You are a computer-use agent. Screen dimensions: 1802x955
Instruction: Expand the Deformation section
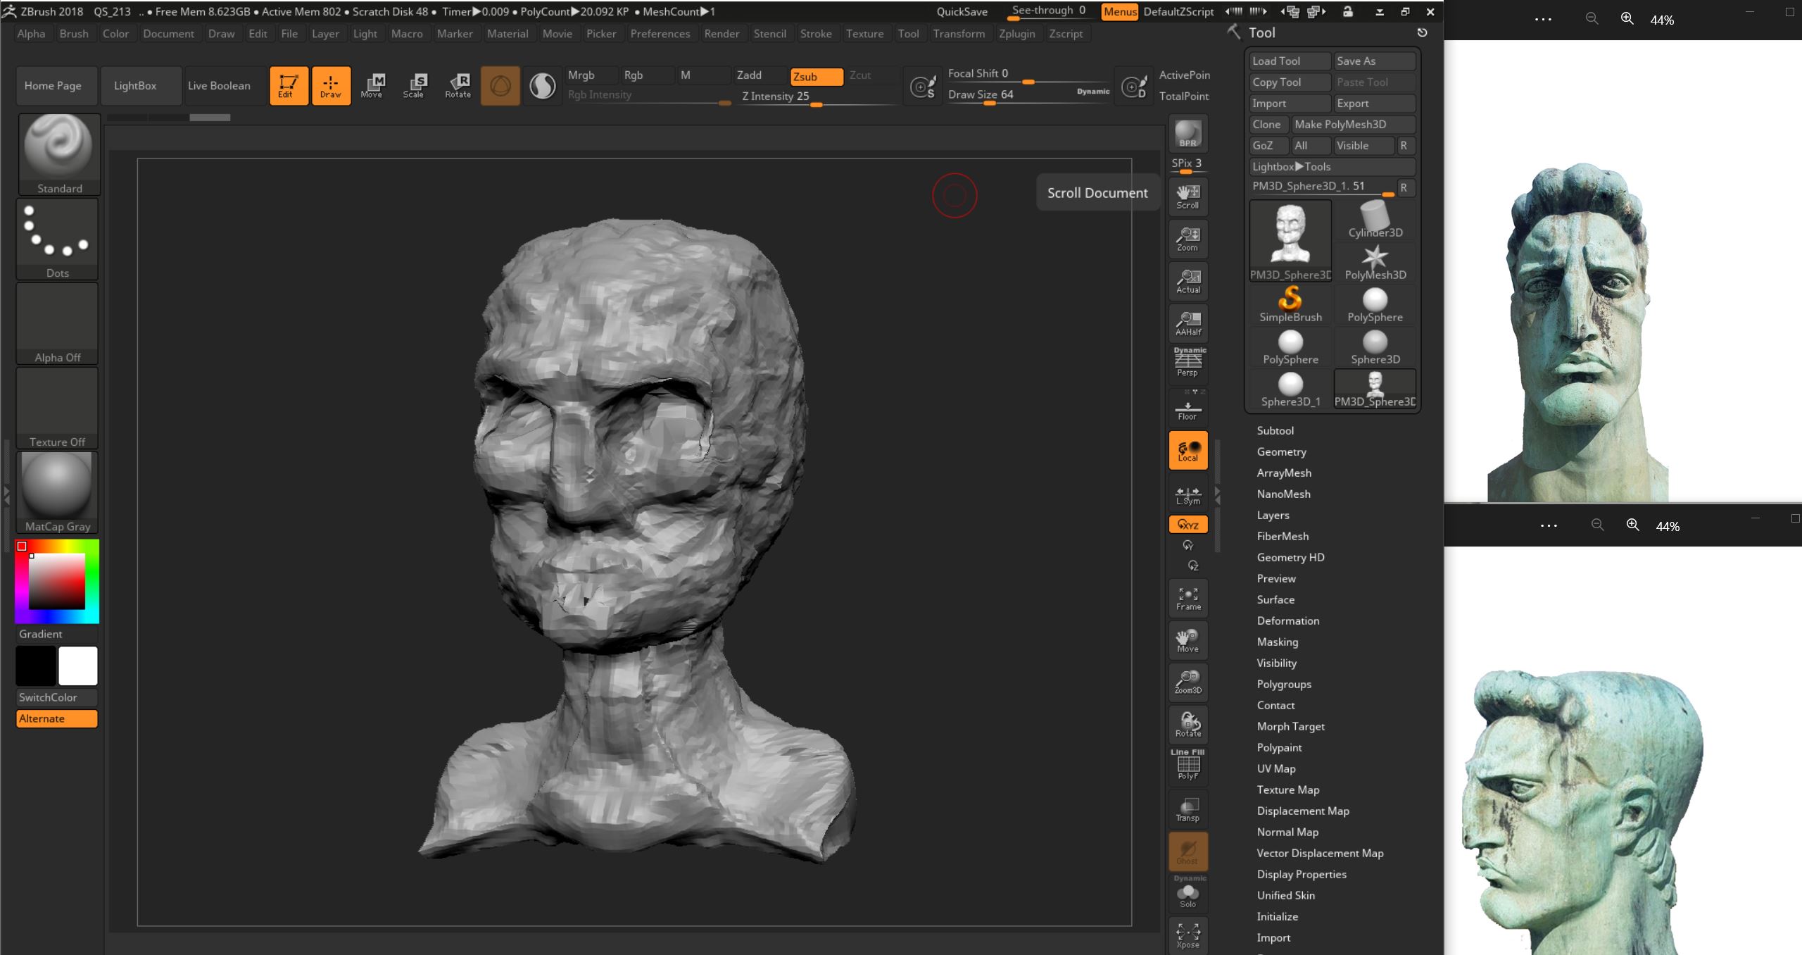pyautogui.click(x=1287, y=620)
